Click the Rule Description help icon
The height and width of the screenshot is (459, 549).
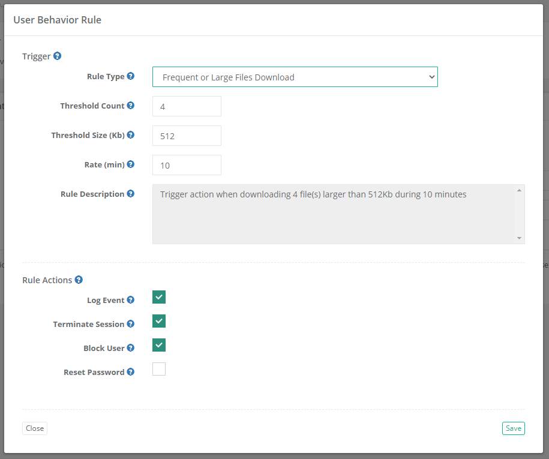131,194
